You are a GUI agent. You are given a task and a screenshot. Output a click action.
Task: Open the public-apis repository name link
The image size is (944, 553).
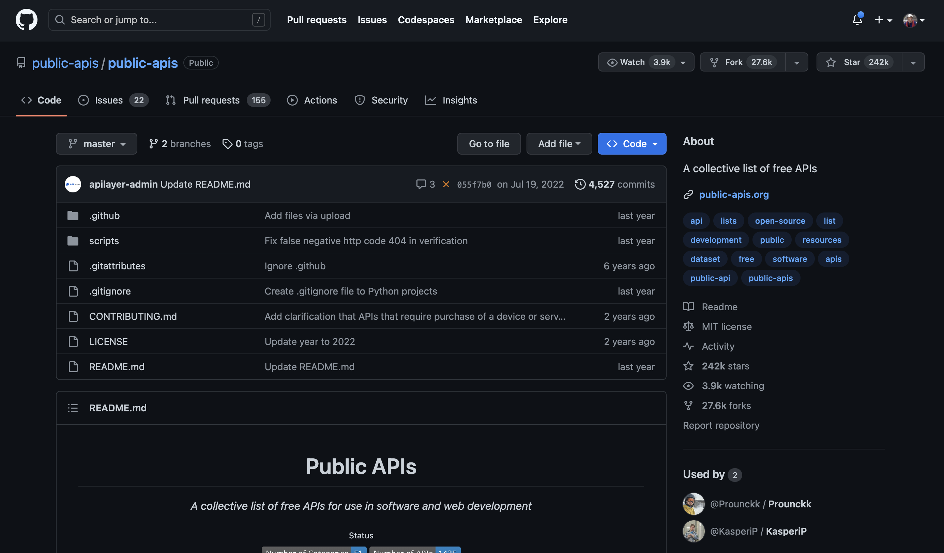[143, 63]
